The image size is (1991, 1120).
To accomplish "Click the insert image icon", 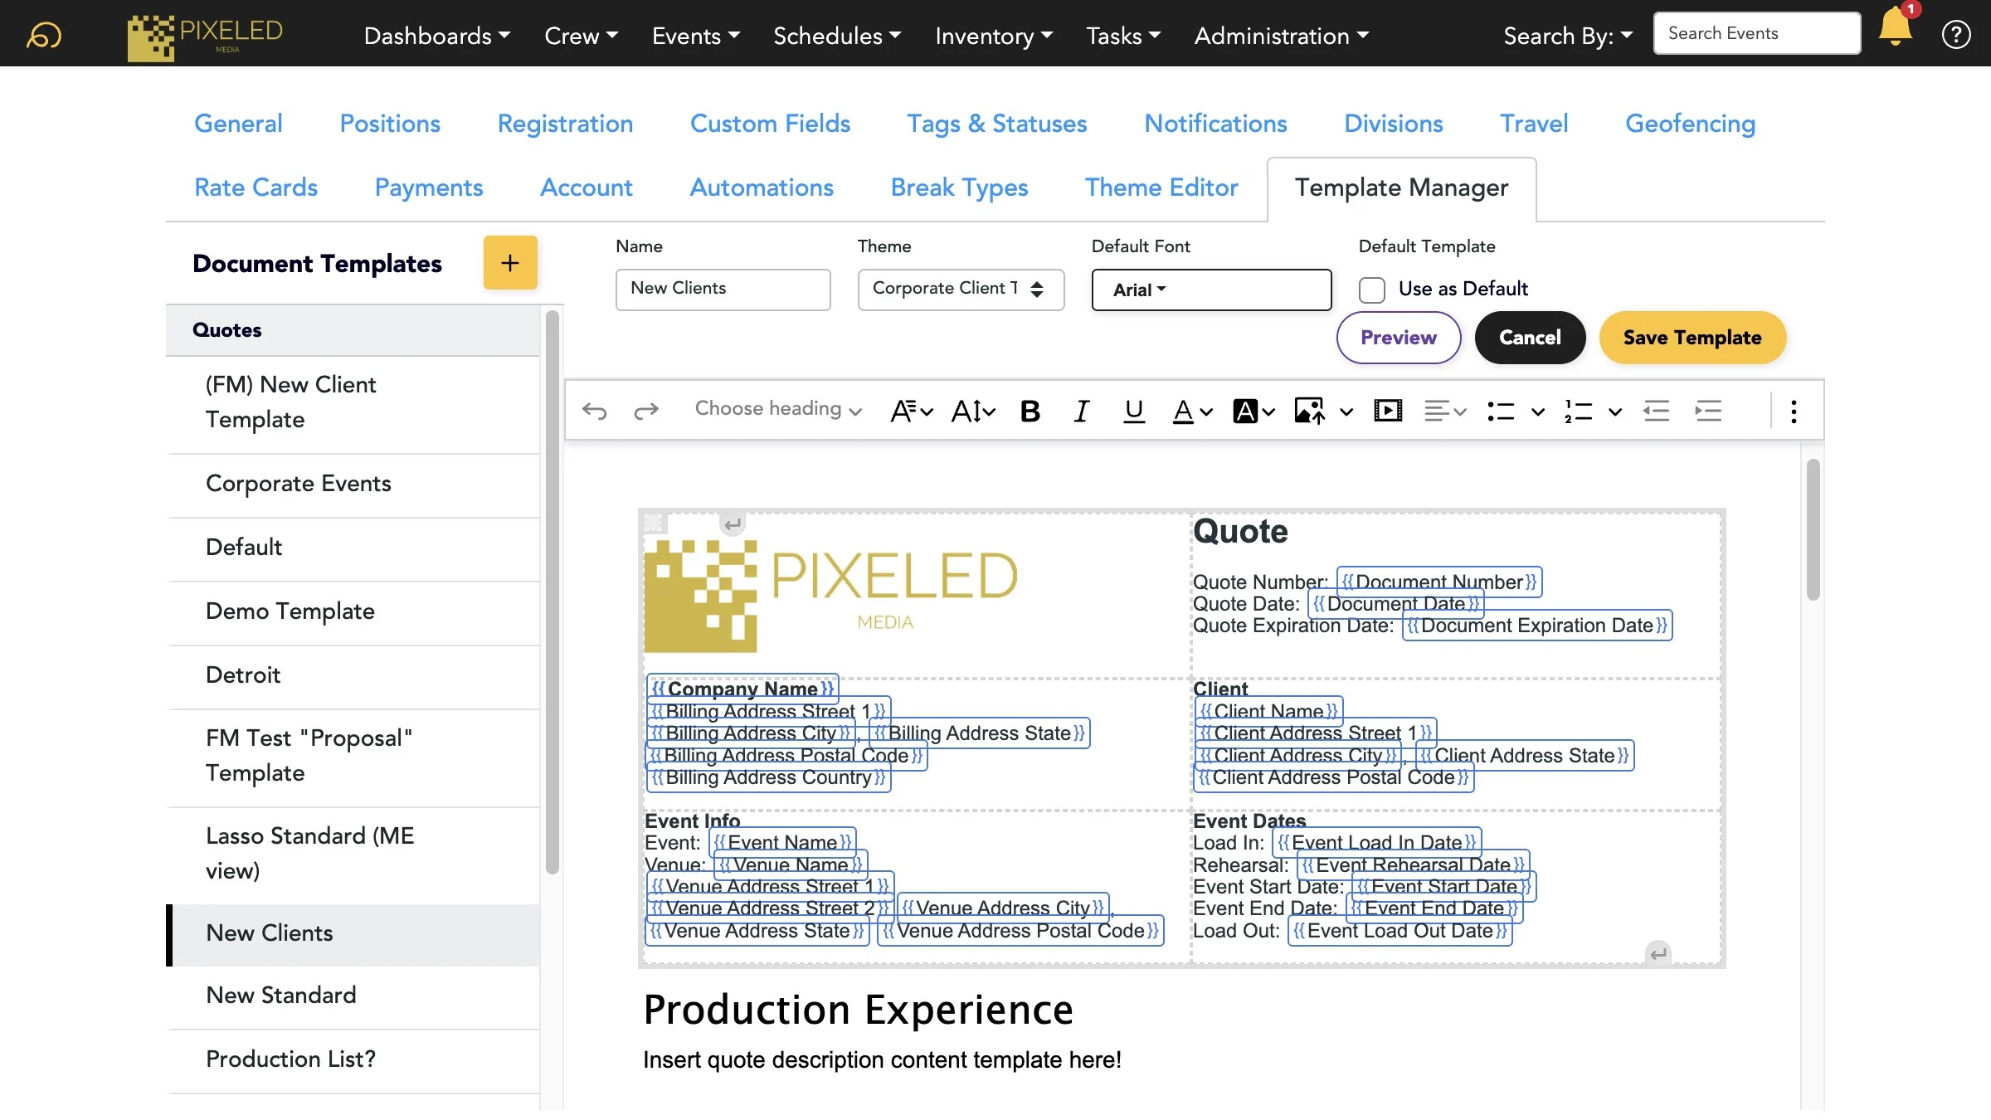I will pos(1310,411).
